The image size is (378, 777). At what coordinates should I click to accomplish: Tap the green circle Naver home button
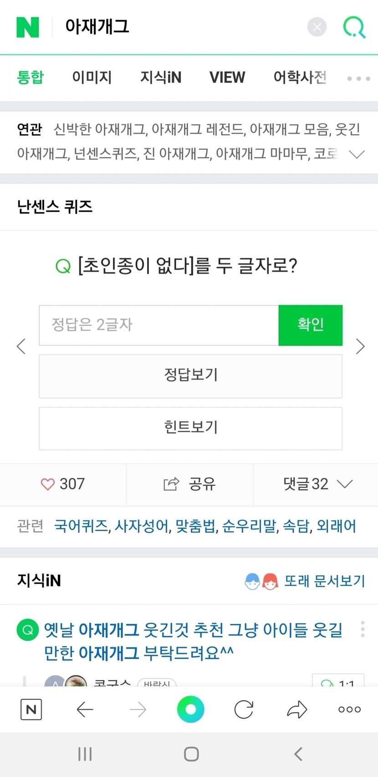pyautogui.click(x=190, y=709)
